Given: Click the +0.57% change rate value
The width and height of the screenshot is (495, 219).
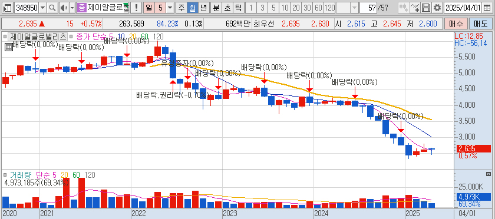Looking at the screenshot, I should click(x=91, y=24).
